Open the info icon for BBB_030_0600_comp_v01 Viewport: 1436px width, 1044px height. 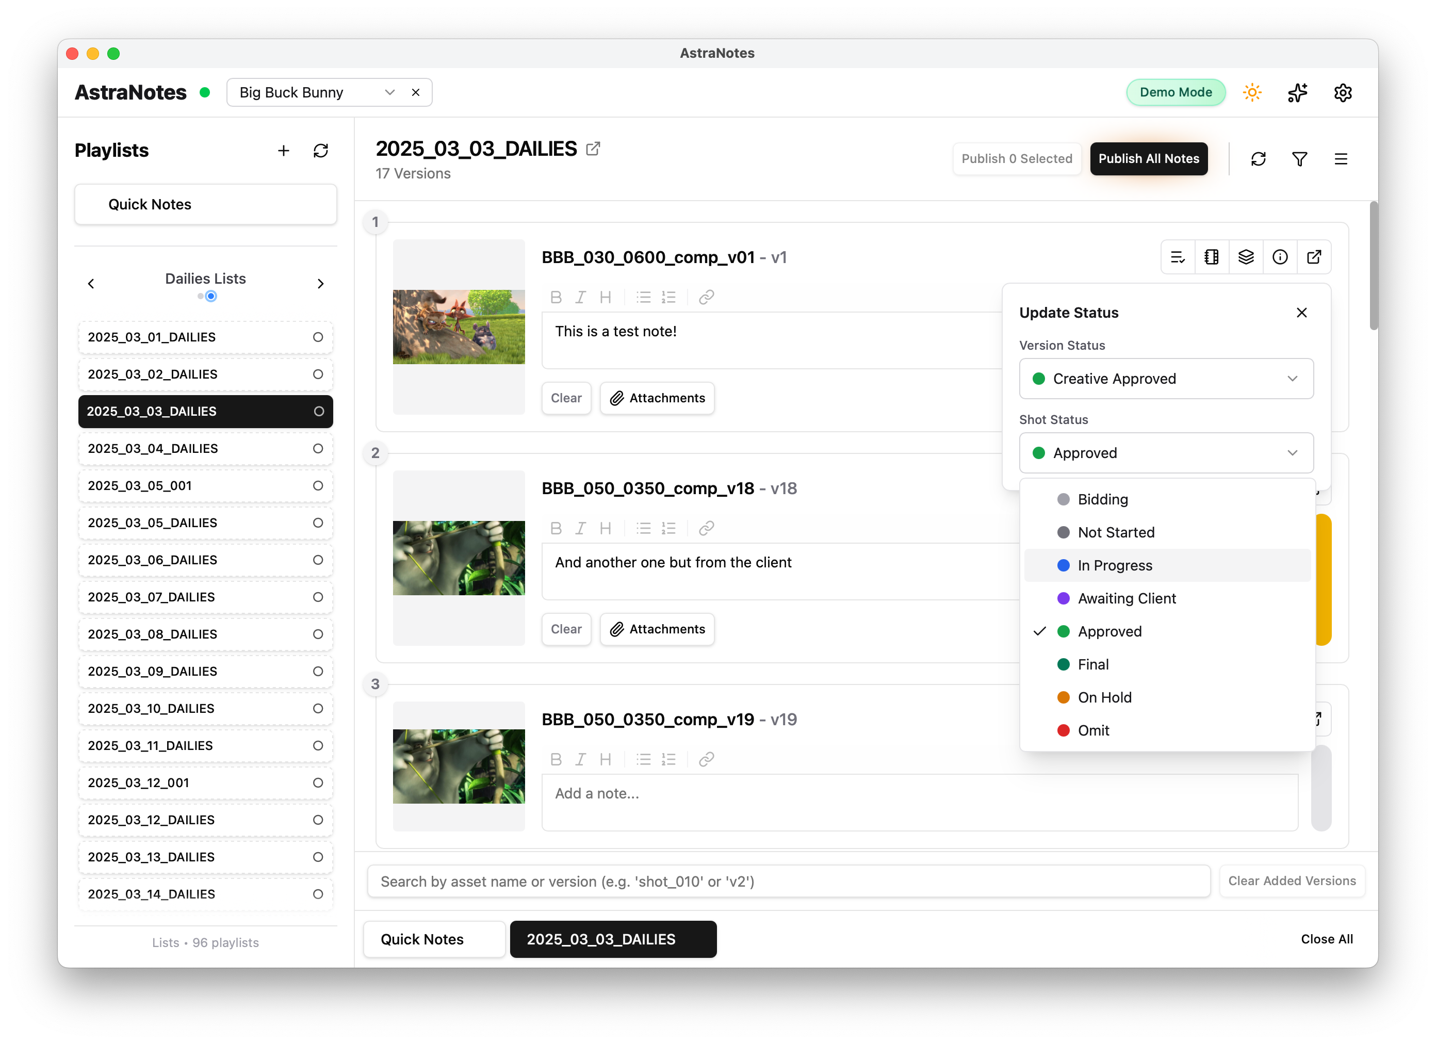1280,257
